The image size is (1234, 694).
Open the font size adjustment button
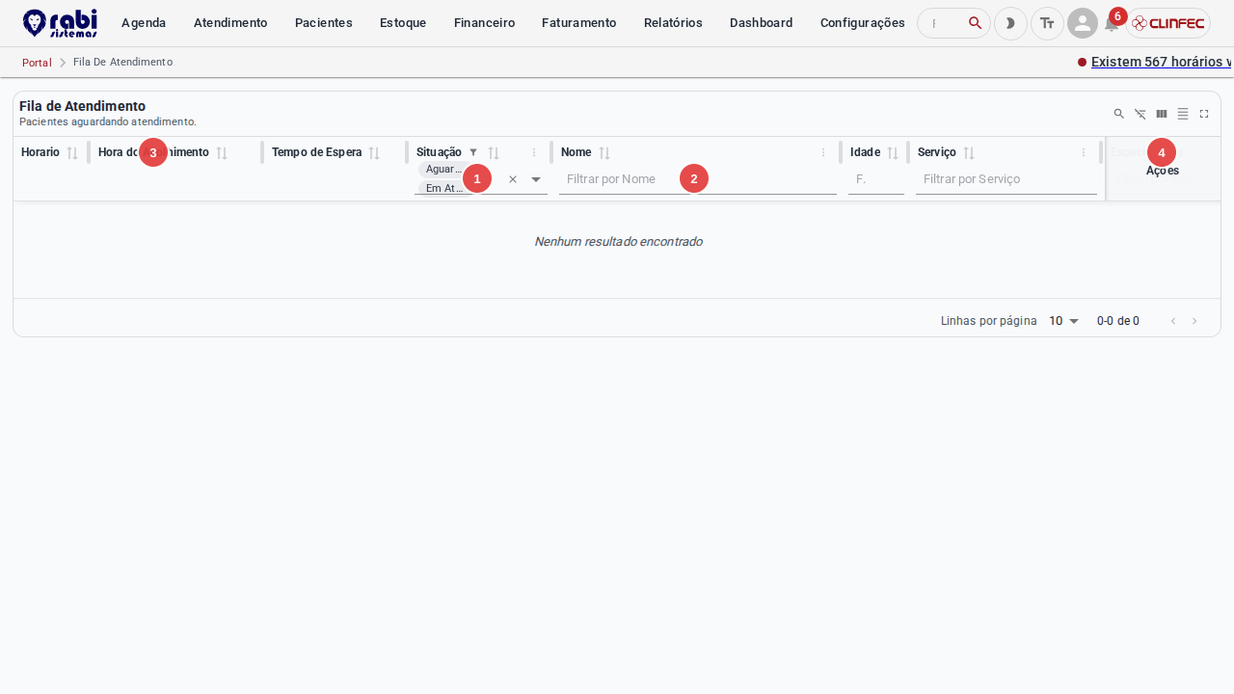[1047, 23]
